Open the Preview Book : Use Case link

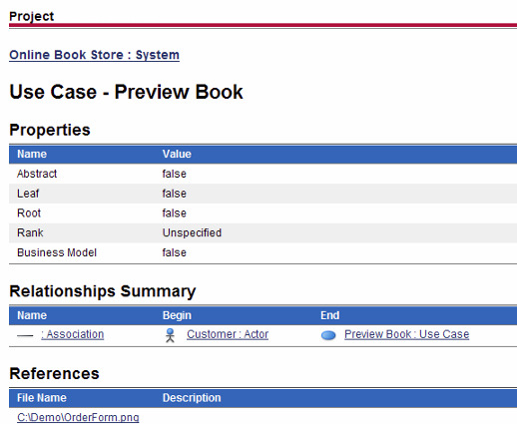(407, 334)
